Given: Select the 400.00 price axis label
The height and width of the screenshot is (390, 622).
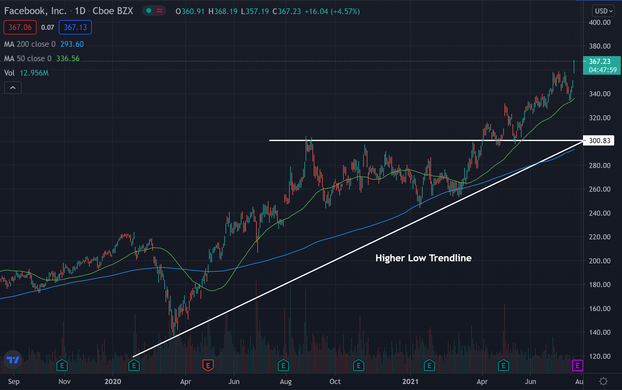Looking at the screenshot, I should 600,22.
